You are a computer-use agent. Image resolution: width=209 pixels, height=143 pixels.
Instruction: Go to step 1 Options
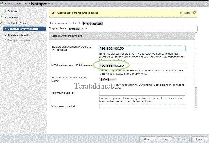(11, 11)
